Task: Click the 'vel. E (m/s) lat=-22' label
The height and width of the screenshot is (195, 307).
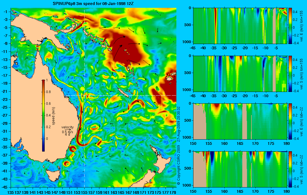Action: (x=302, y=121)
